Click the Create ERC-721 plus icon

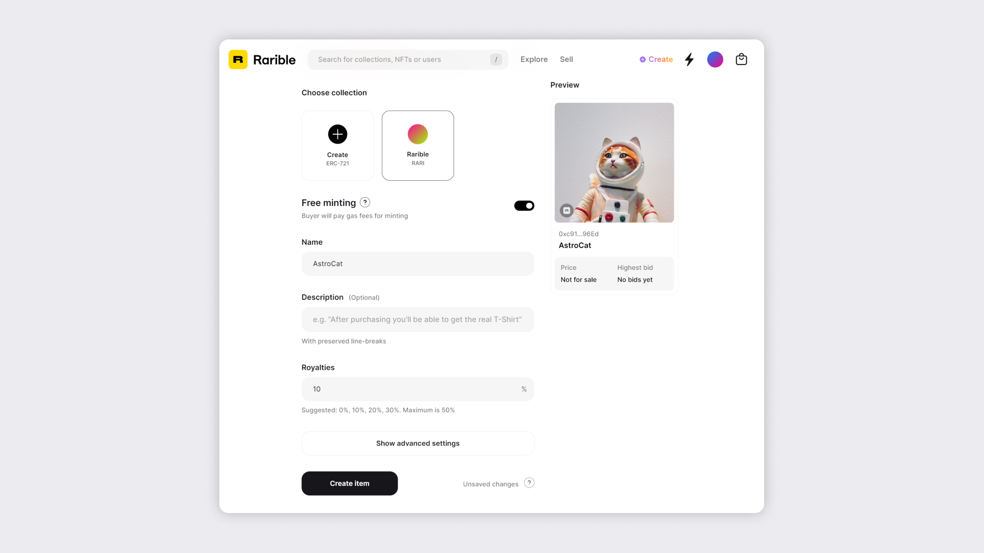(337, 134)
